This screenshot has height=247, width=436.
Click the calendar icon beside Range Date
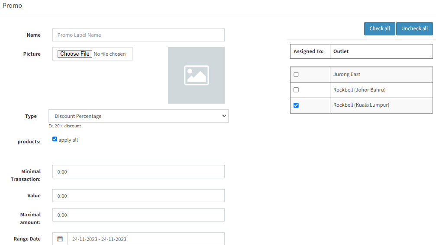tap(60, 239)
